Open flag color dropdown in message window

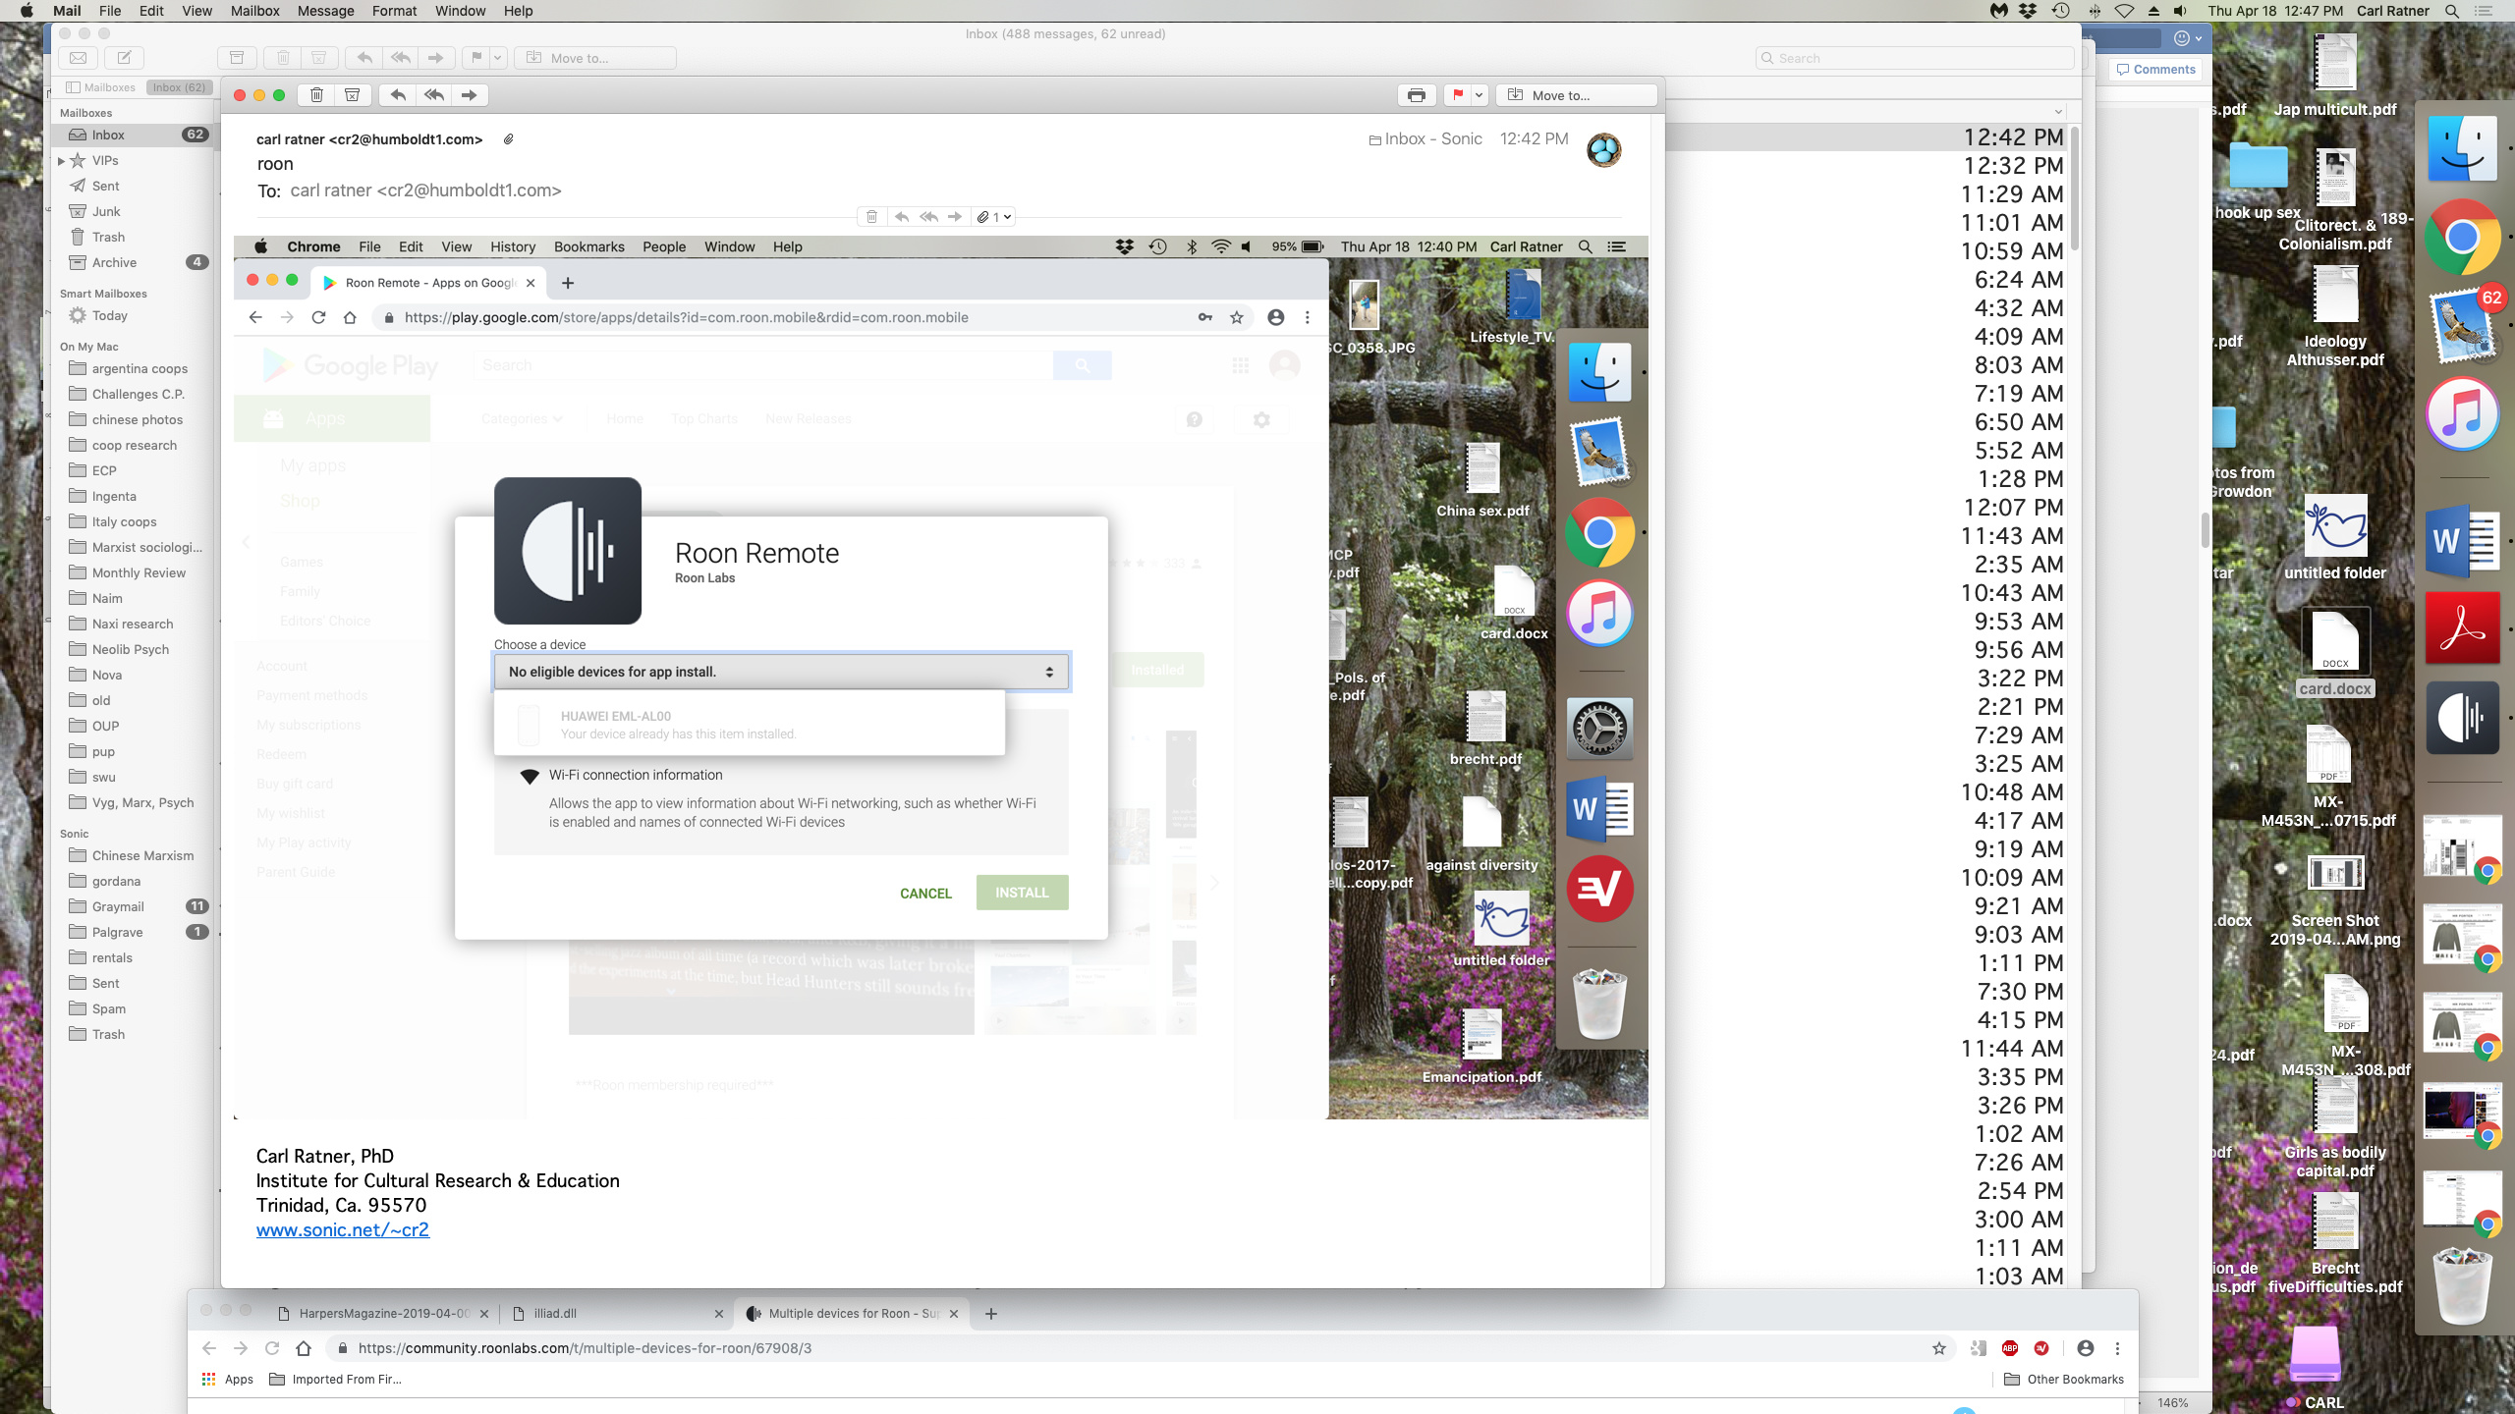(1479, 95)
